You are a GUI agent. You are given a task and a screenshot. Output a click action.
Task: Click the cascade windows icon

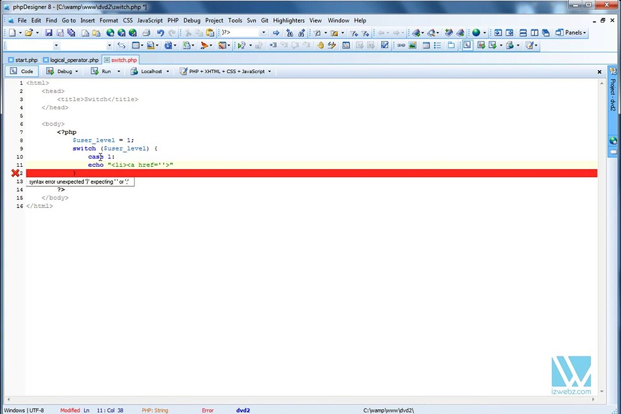(x=546, y=33)
